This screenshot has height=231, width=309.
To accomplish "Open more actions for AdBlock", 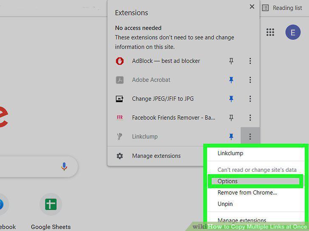I will click(x=250, y=61).
